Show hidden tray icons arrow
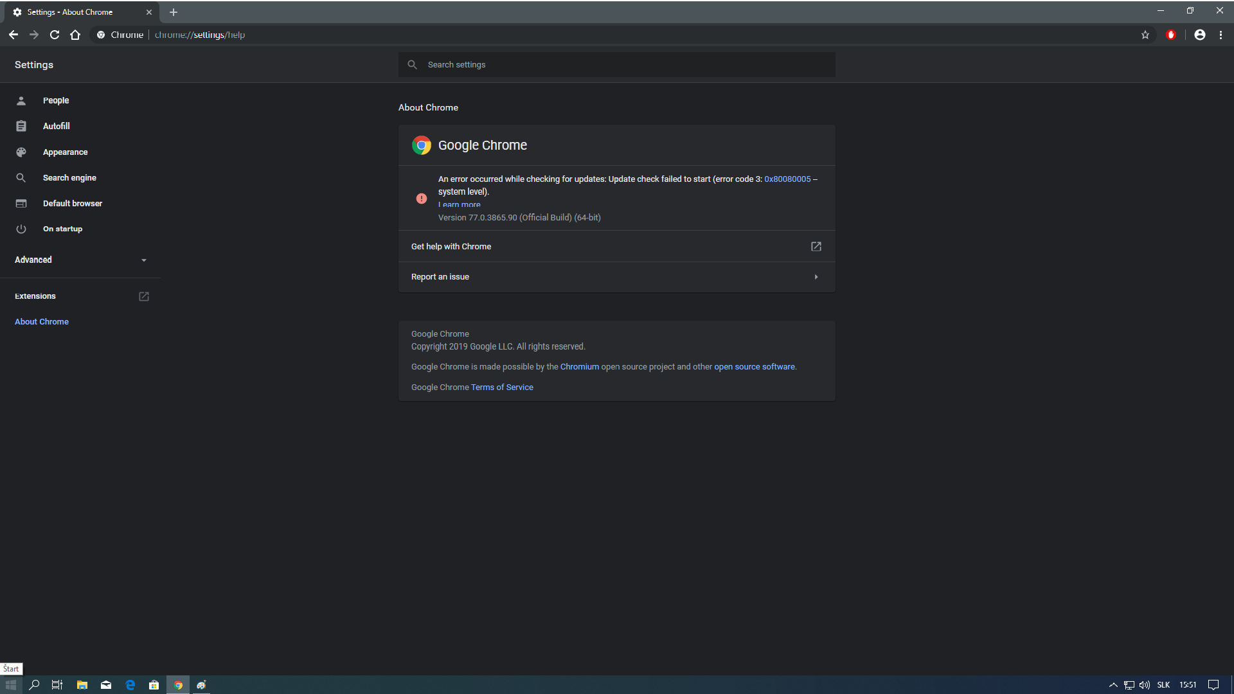This screenshot has height=694, width=1234. [x=1113, y=685]
